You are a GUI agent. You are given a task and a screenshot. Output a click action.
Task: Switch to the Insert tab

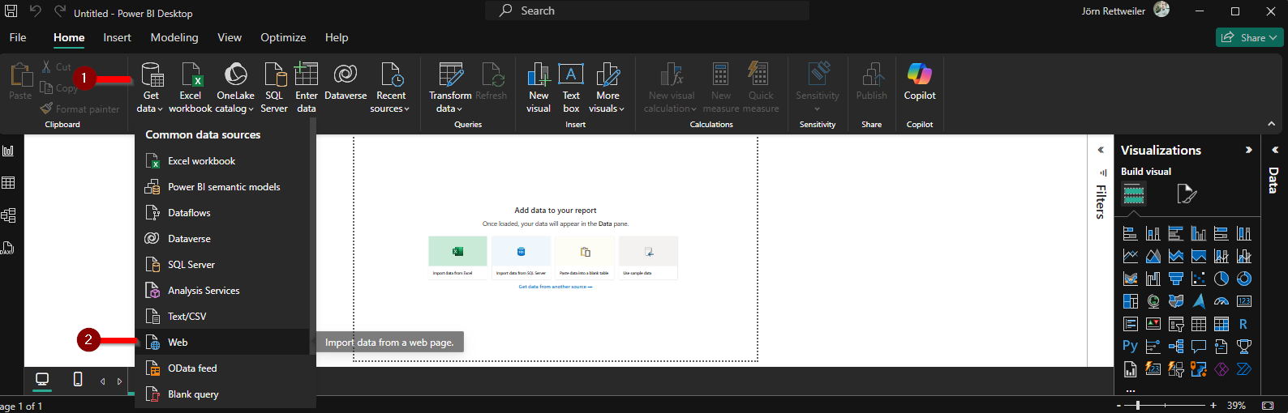point(117,37)
